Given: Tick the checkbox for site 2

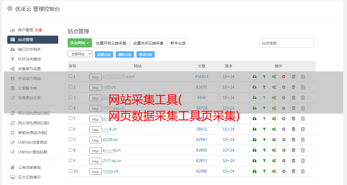Looking at the screenshot, I should 70,87.
